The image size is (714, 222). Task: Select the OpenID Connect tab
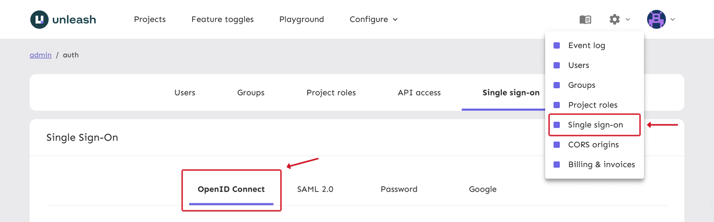coord(231,189)
